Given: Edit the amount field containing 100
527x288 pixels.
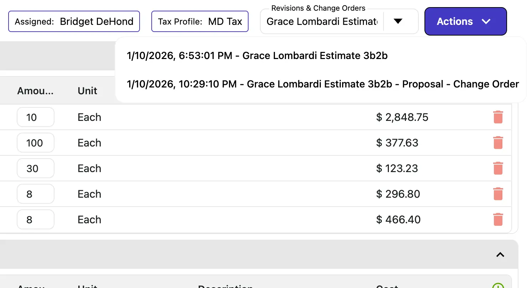Looking at the screenshot, I should (35, 142).
